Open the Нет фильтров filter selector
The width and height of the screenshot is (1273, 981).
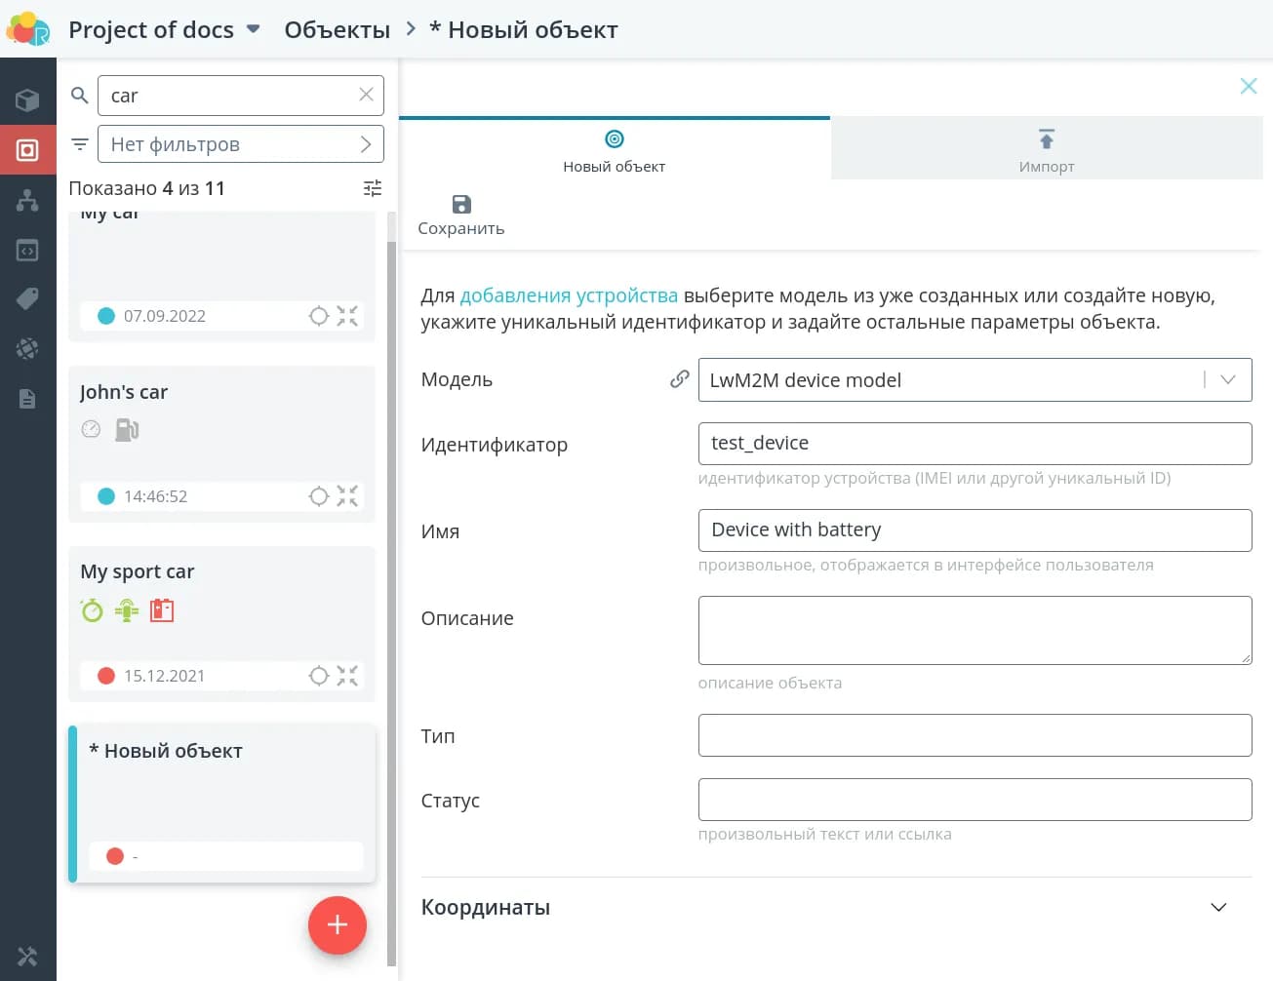240,144
